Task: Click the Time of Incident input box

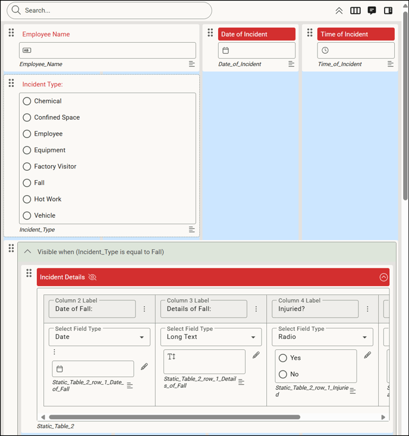Action: tap(356, 51)
